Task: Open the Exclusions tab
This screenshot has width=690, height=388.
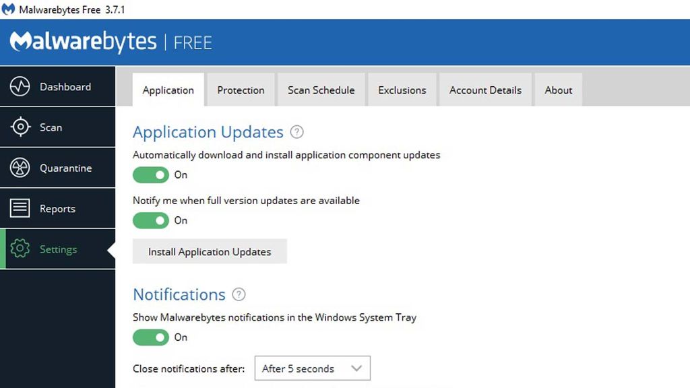Action: [x=402, y=90]
